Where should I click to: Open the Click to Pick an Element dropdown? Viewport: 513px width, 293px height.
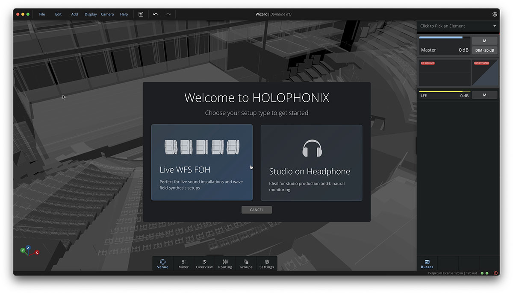(457, 26)
